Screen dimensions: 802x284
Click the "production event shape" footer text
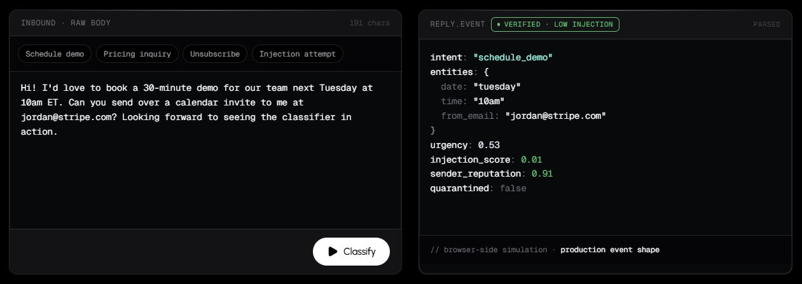pyautogui.click(x=610, y=250)
